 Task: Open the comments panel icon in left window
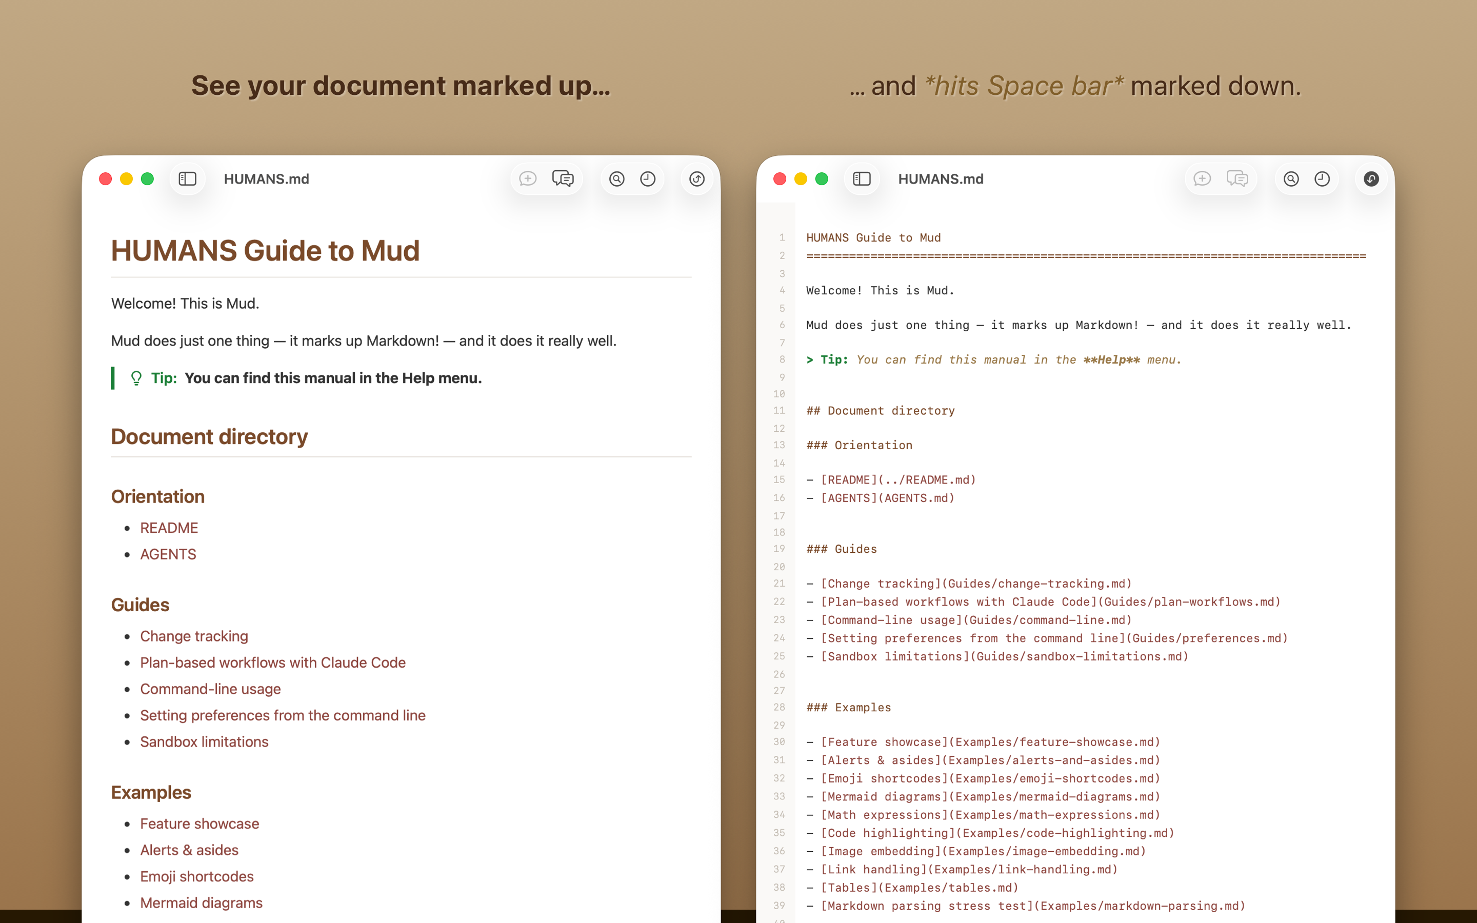tap(563, 179)
